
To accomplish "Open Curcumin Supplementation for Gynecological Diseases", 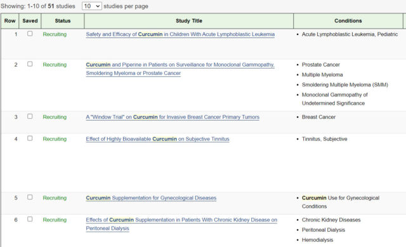I will (x=151, y=197).
